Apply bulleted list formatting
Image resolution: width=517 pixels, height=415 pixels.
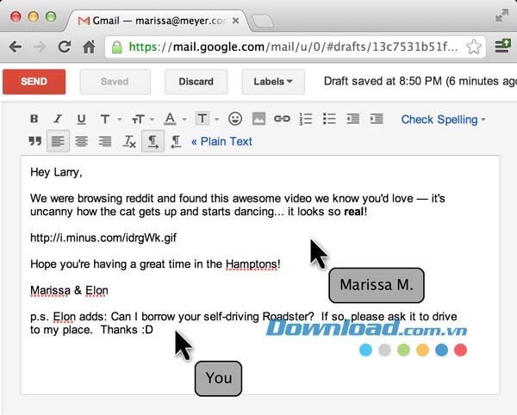[328, 120]
